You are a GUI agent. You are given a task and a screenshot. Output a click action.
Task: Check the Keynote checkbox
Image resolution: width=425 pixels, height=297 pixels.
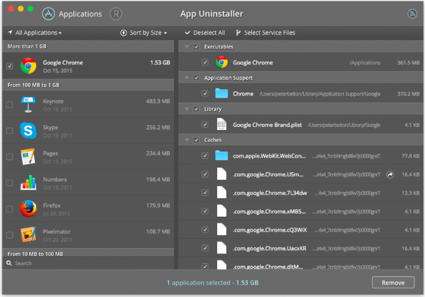(9, 105)
